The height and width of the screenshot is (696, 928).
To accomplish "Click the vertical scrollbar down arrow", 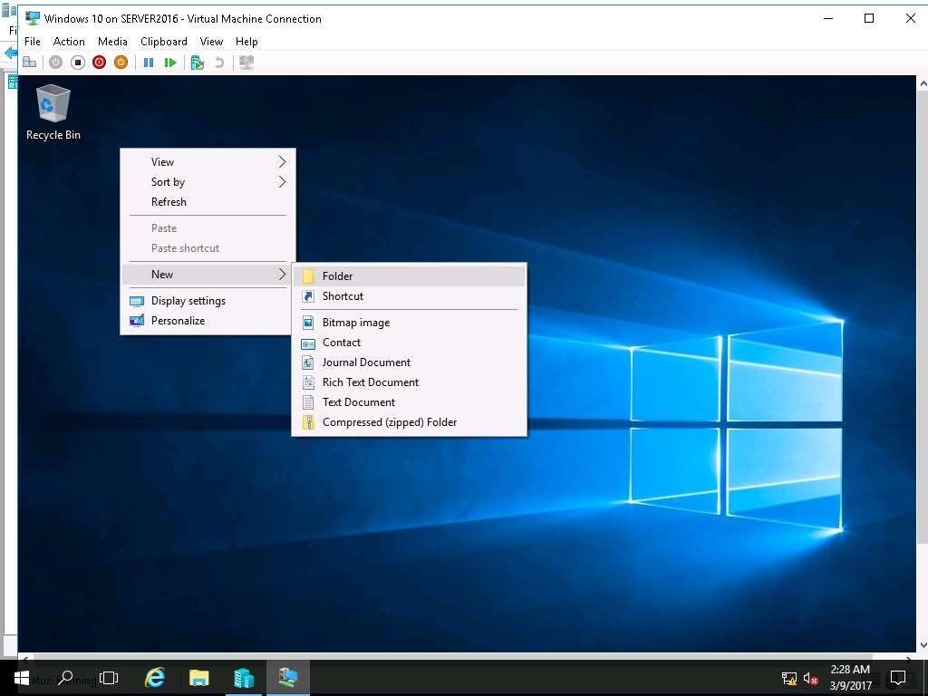I will (x=923, y=645).
